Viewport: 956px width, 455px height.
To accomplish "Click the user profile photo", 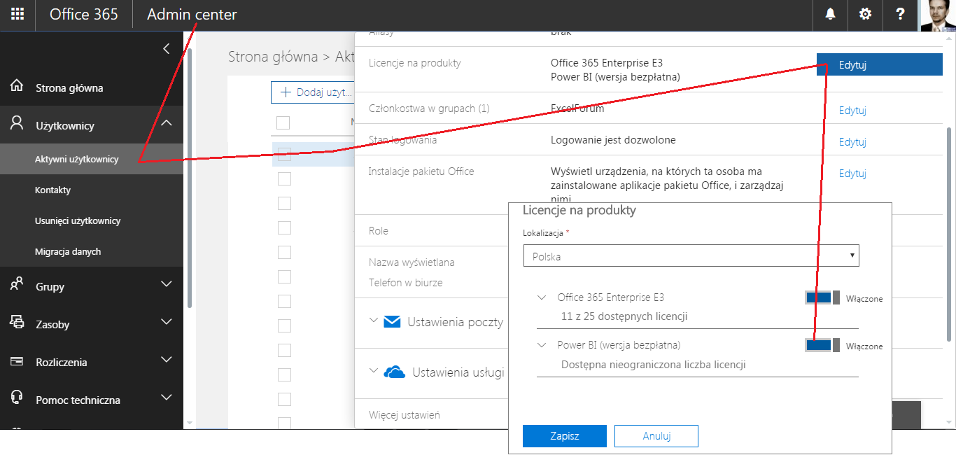I will tap(937, 15).
